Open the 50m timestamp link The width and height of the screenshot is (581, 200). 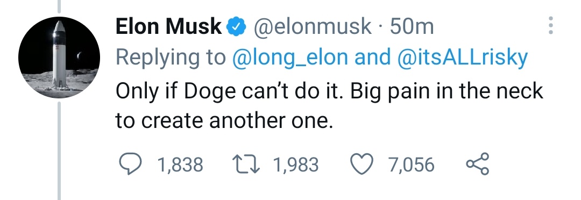(x=412, y=27)
